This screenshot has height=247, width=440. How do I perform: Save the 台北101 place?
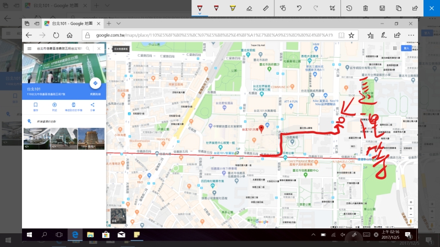click(x=36, y=106)
